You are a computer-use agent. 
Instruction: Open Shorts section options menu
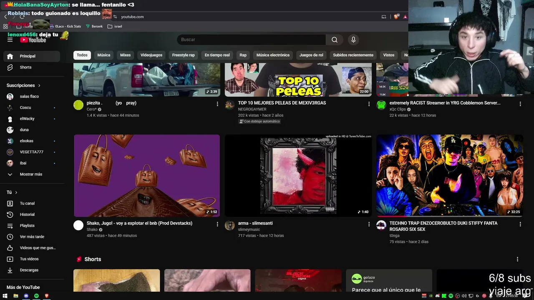pyautogui.click(x=518, y=259)
